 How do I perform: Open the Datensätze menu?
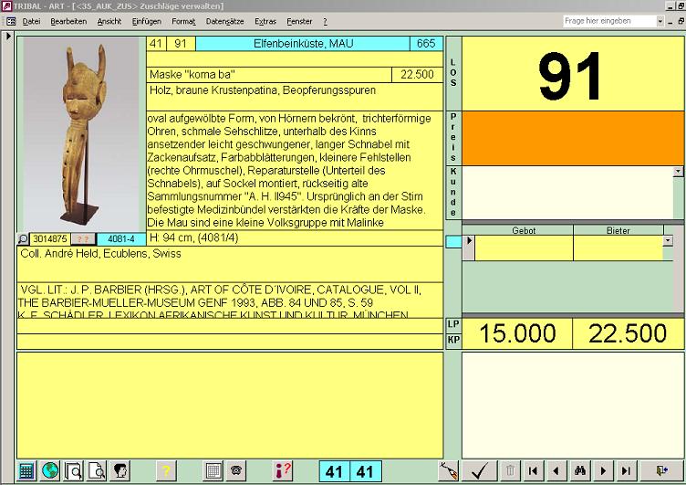tap(224, 20)
